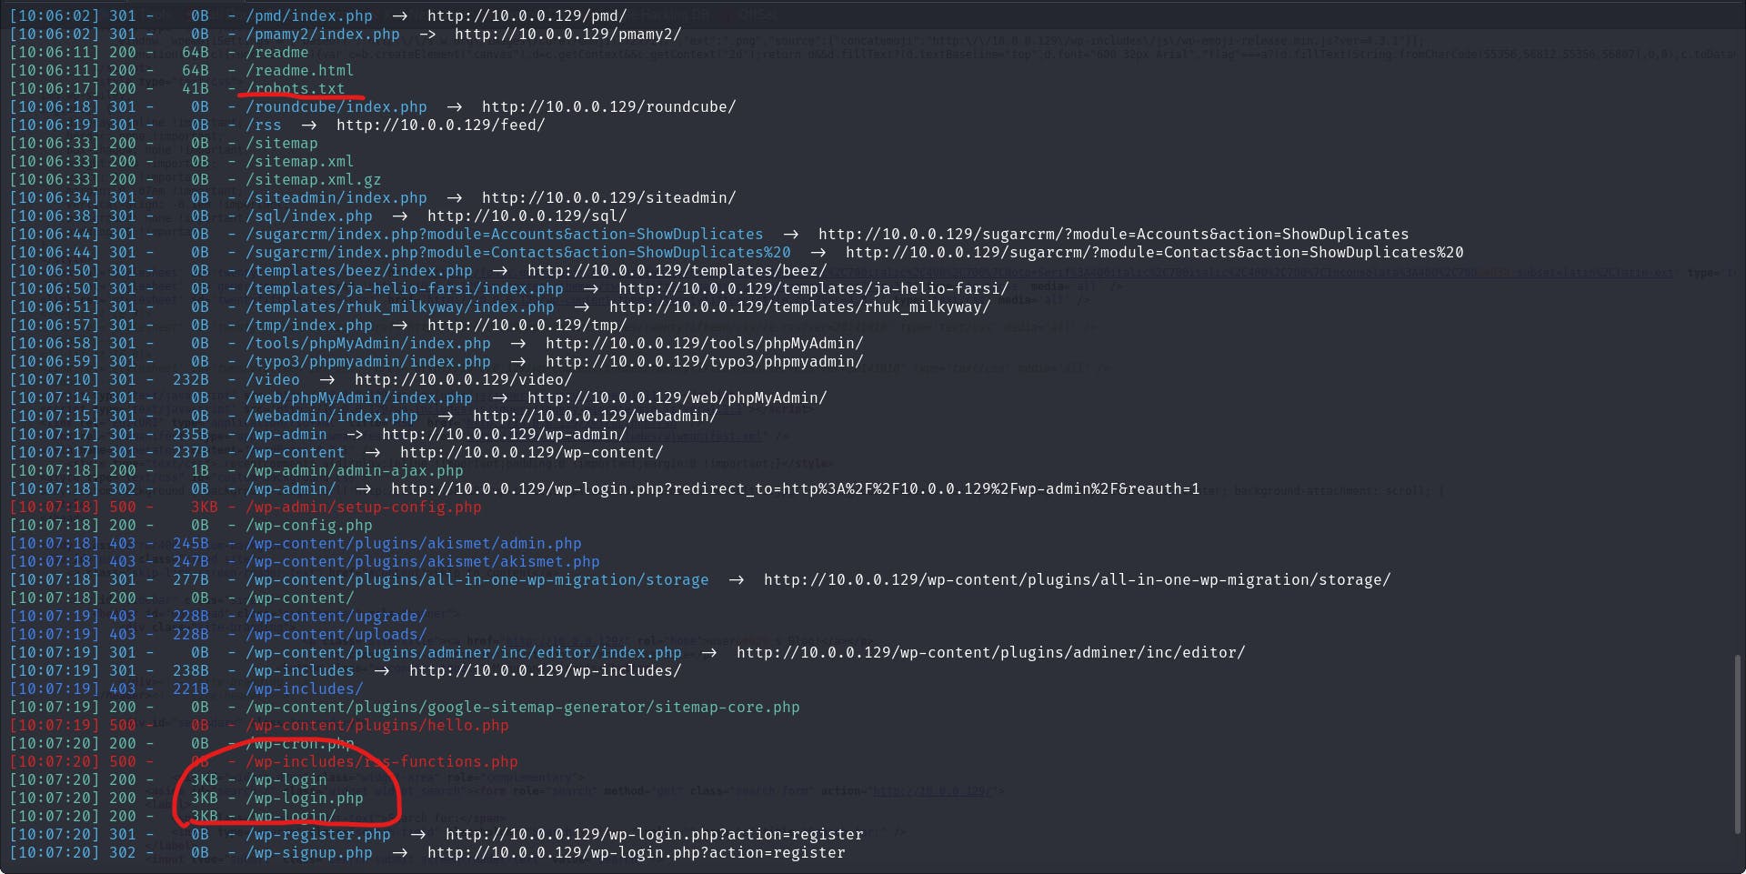The image size is (1746, 874).
Task: Click the http://10.0.0.129/sql/ redirect URL
Action: pyautogui.click(x=527, y=216)
